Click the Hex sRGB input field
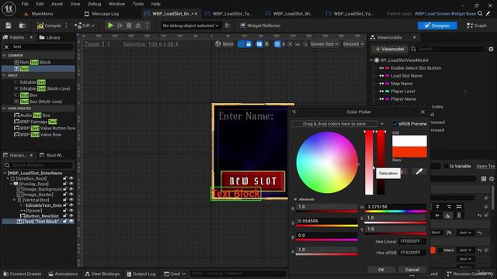Viewport: 497px width, 279px height. (x=412, y=253)
